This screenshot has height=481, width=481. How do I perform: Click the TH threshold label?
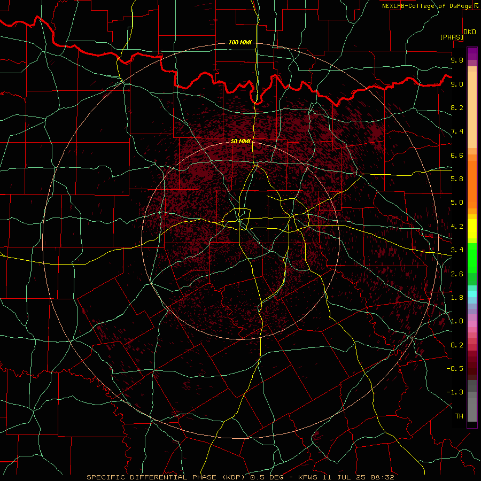tap(459, 416)
